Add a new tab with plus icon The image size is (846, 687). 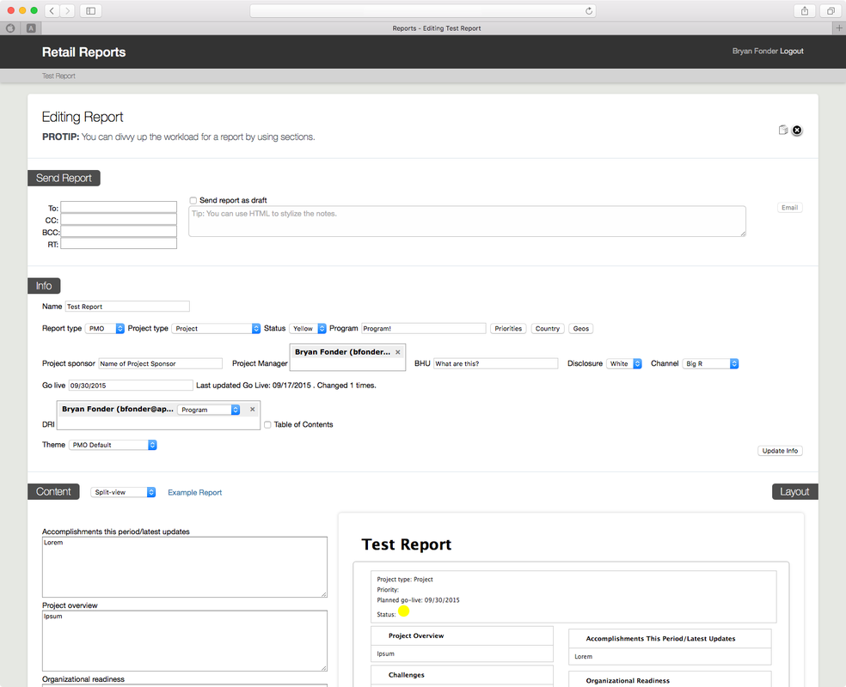click(839, 28)
